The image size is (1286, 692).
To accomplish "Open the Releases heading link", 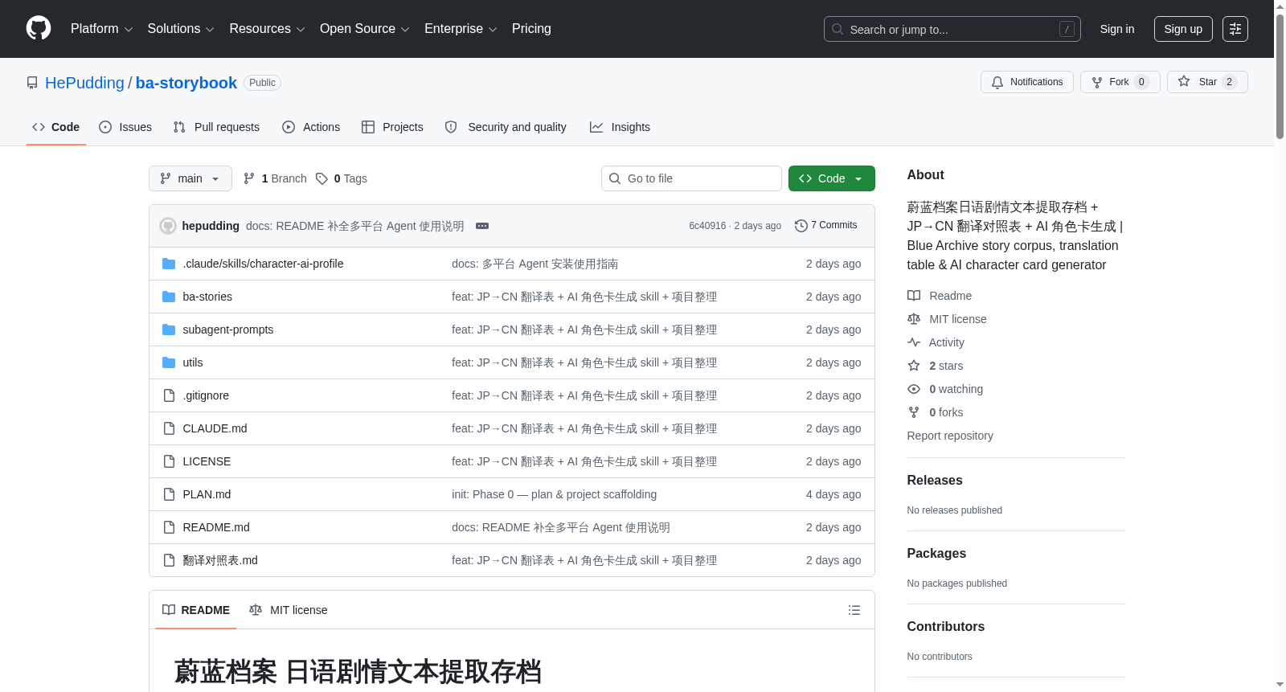I will pyautogui.click(x=935, y=480).
